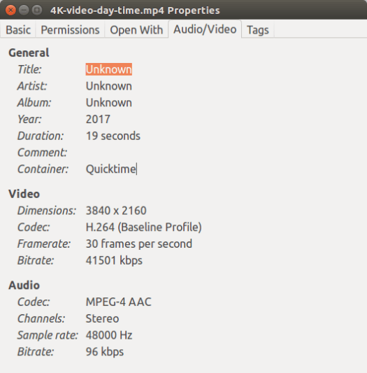
Task: Click the video bitrate 41501 kbps
Action: (x=114, y=260)
